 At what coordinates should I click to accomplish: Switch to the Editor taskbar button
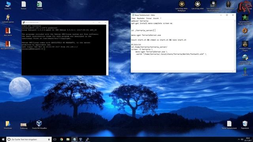coord(74,139)
